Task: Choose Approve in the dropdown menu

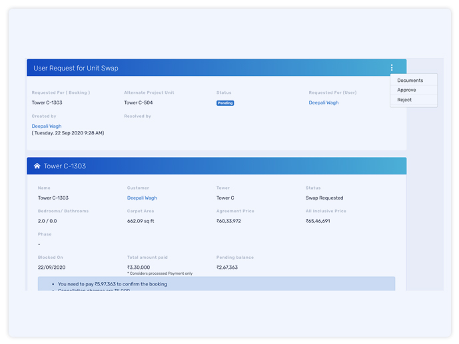Action: click(x=406, y=90)
